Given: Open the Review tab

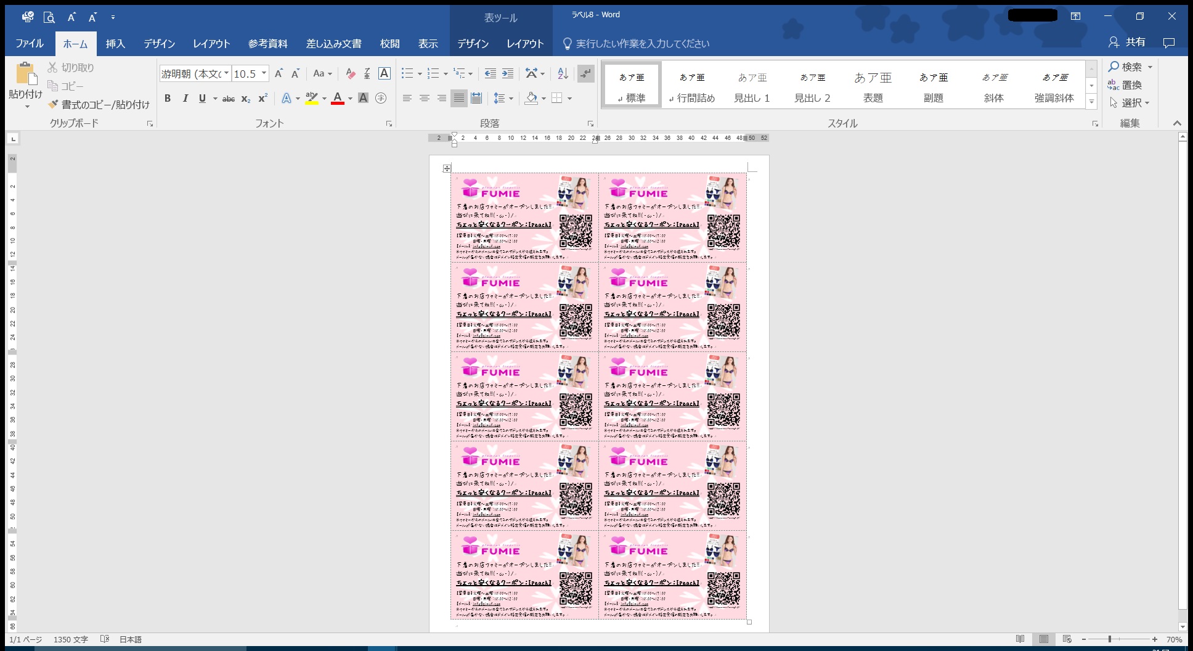Looking at the screenshot, I should click(389, 43).
